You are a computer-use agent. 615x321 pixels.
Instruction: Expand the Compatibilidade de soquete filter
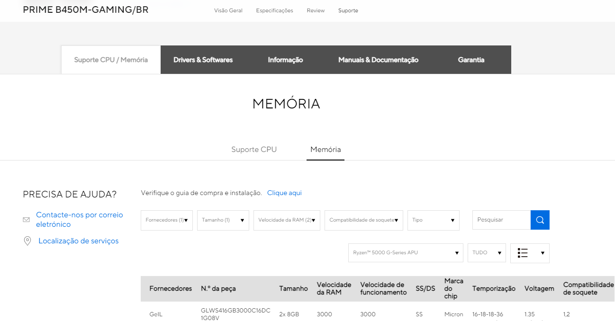[364, 220]
